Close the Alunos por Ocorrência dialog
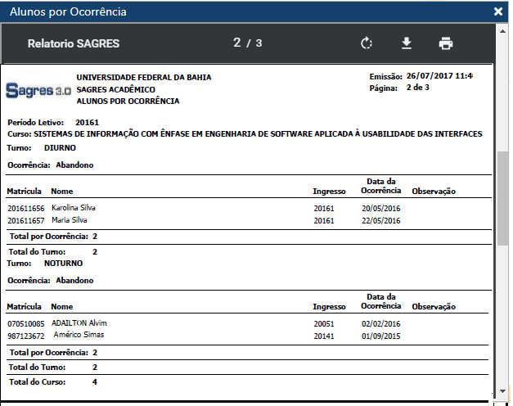 (x=498, y=11)
